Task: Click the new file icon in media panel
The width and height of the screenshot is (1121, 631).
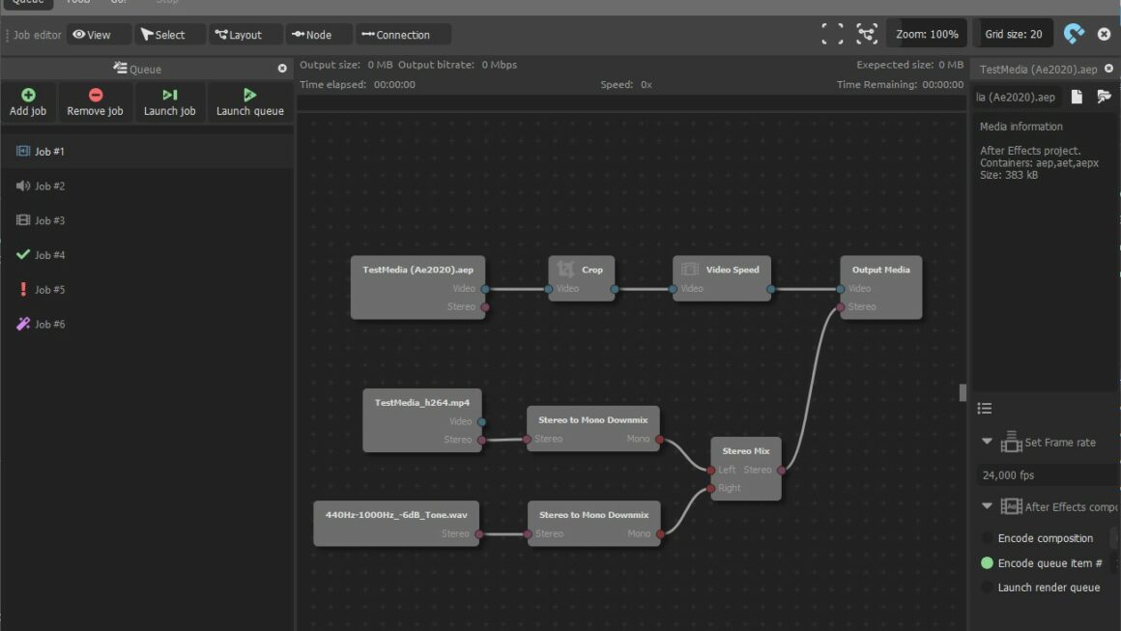Action: (x=1077, y=97)
